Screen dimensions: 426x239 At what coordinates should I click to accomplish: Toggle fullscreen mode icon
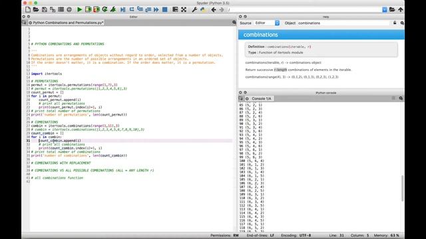coord(184,9)
